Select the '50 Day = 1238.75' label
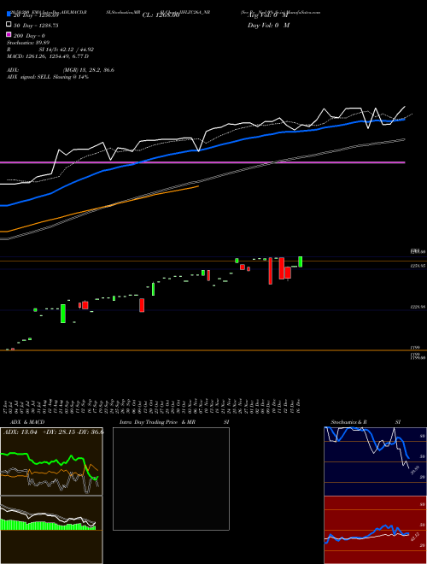Image resolution: width=427 pixels, height=564 pixels. [x=36, y=26]
